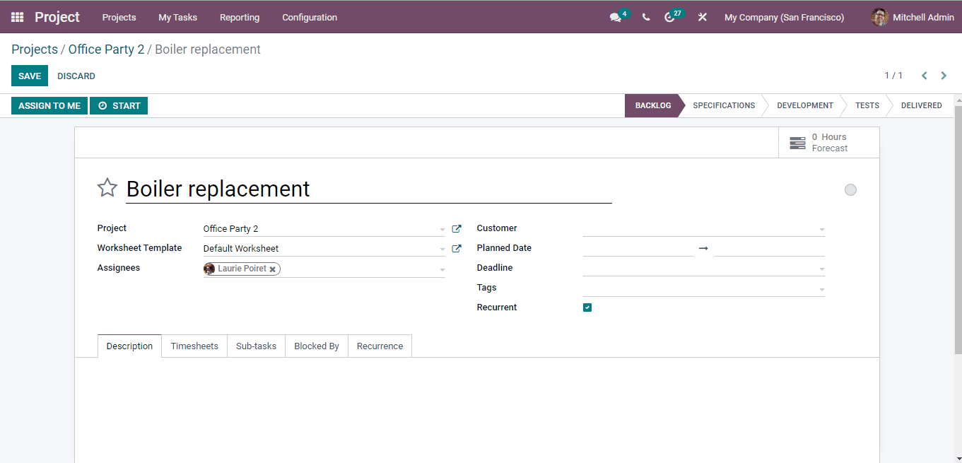Screen dimensions: 962x463
Task: Open Default Worksheet via its external link icon
Action: (456, 248)
